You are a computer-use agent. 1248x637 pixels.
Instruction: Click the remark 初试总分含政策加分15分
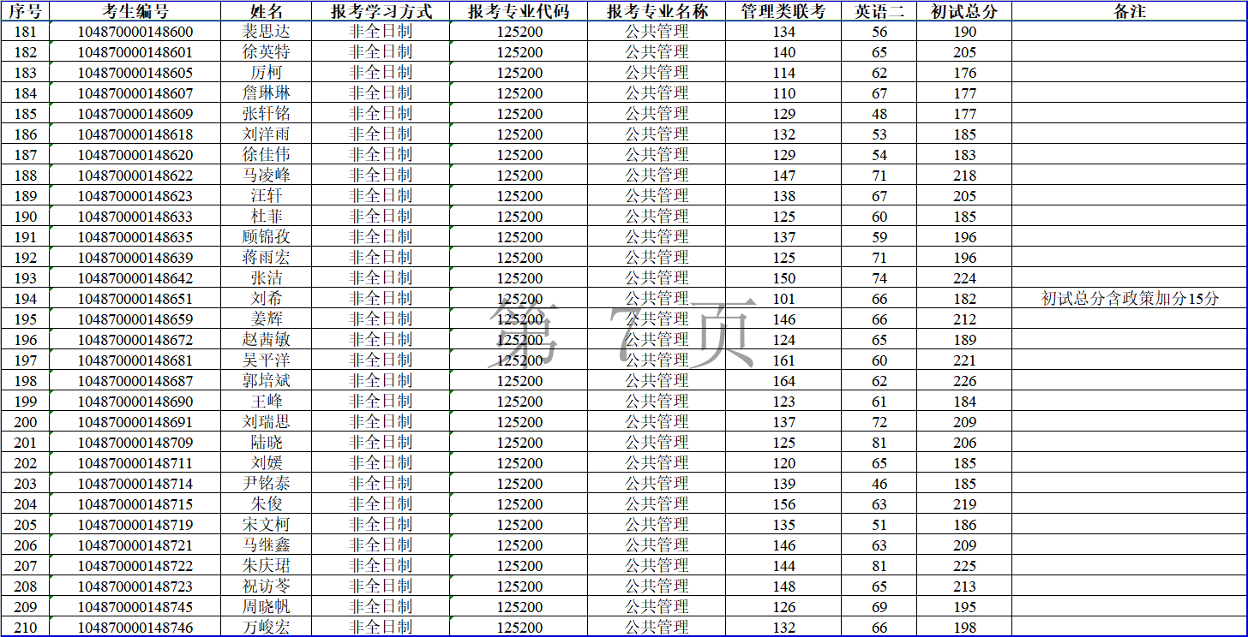[1129, 299]
